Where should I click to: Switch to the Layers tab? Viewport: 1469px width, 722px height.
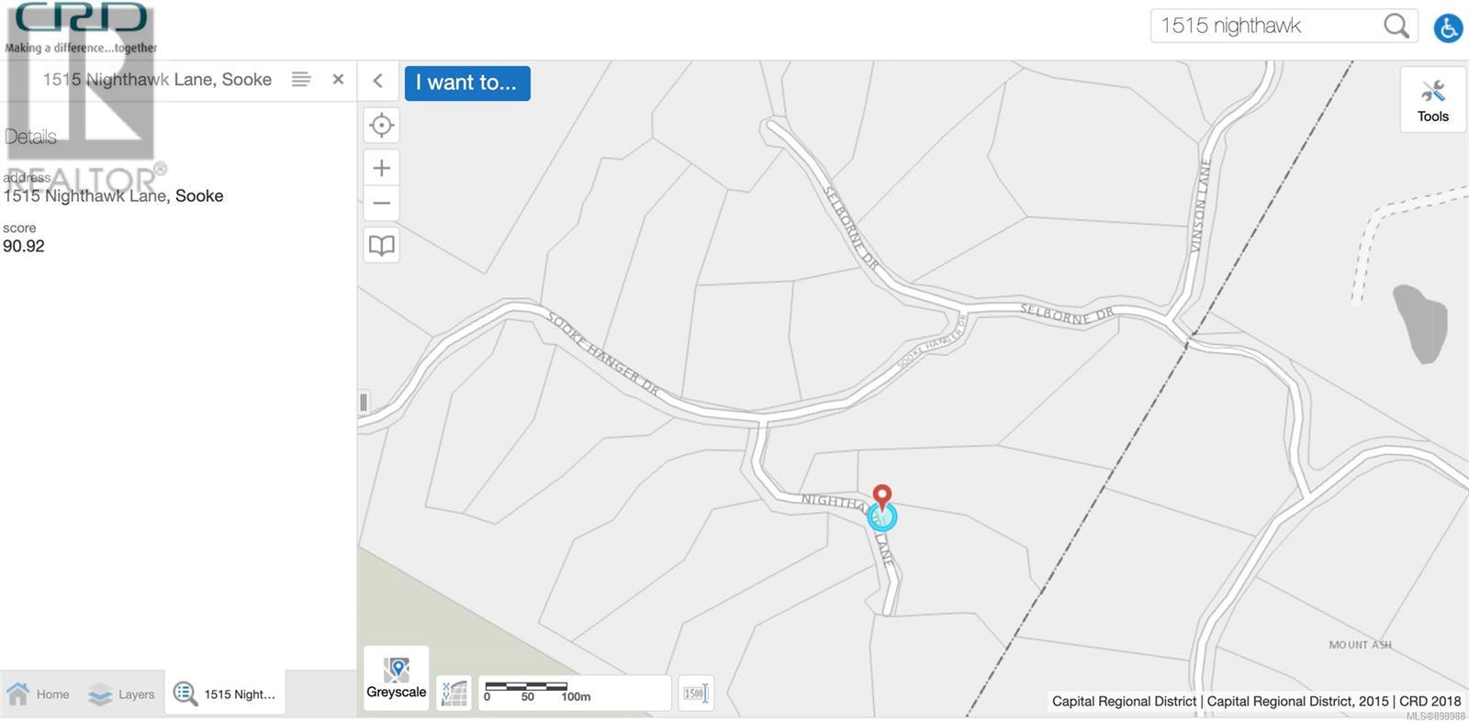pyautogui.click(x=122, y=694)
